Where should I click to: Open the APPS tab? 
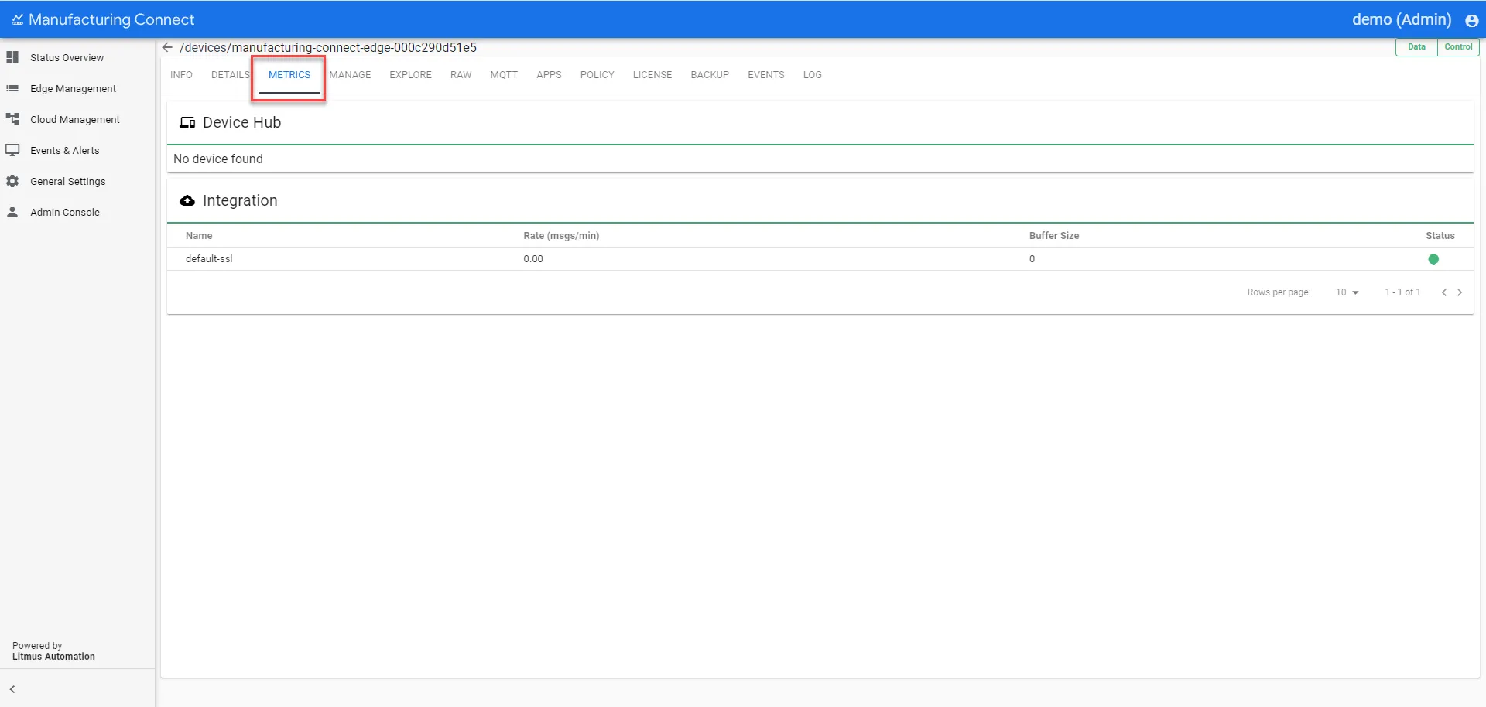coord(549,75)
